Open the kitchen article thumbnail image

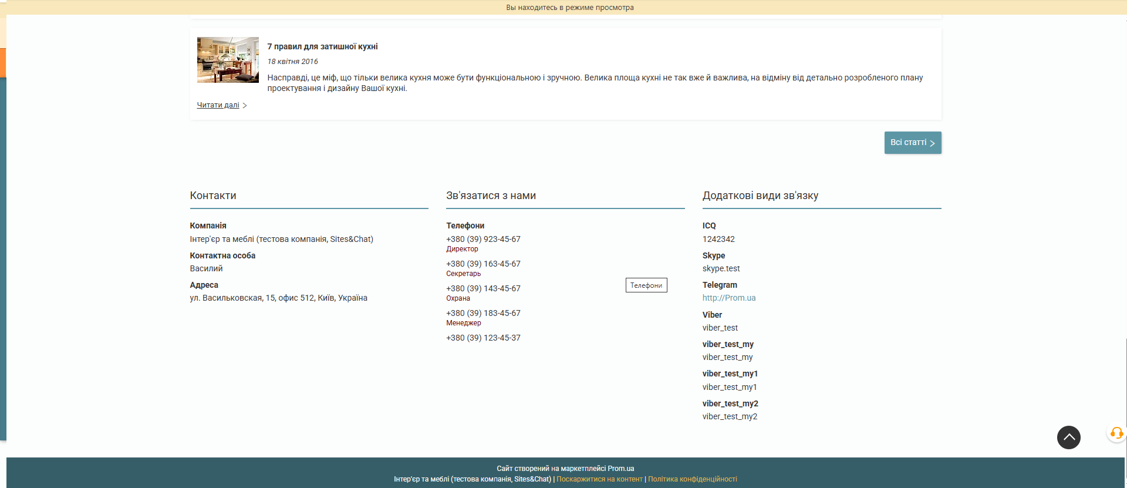(228, 60)
